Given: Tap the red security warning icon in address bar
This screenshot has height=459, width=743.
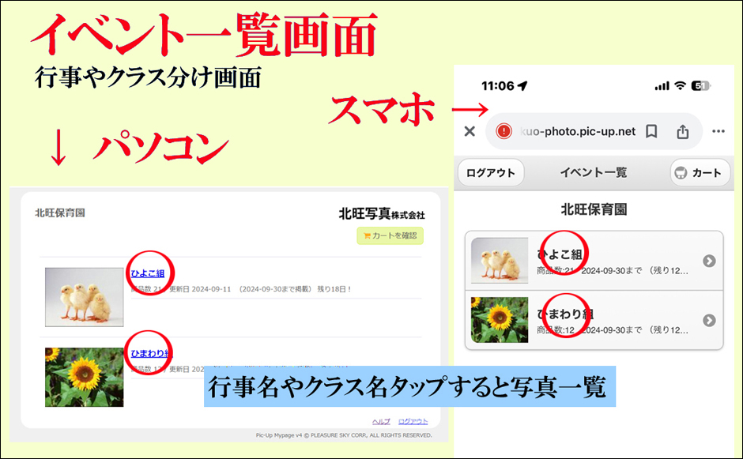Looking at the screenshot, I should [504, 131].
